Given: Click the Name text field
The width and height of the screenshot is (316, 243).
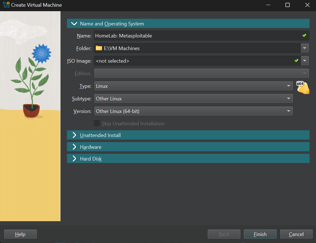Looking at the screenshot, I should (x=196, y=36).
